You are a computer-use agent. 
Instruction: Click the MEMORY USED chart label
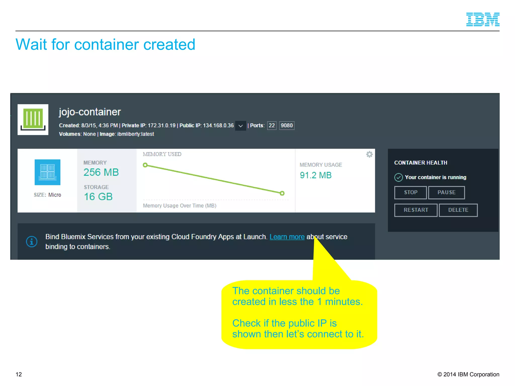162,154
